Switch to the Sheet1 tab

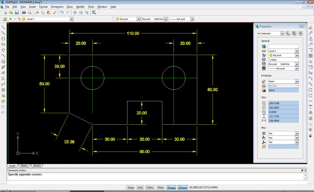24,166
